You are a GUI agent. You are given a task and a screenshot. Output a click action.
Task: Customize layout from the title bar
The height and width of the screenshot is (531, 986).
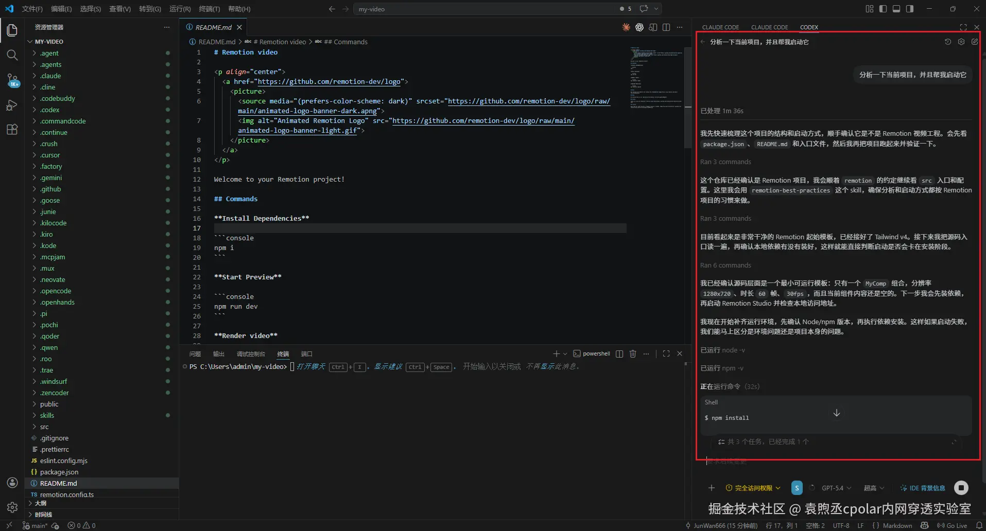click(x=870, y=9)
